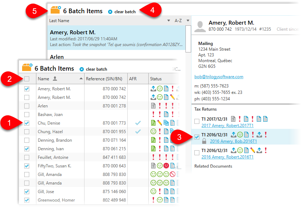
Task: Click reference 875 146 060 for Gill, Jose
Action: point(114,191)
